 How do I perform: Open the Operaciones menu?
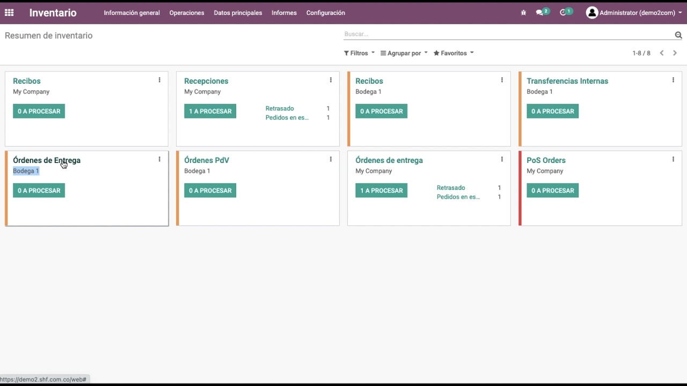187,13
